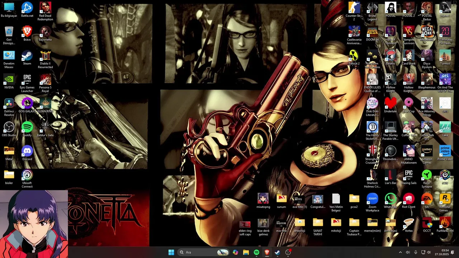
Task: Select the Prime Video desktop icon
Action: coord(445,153)
